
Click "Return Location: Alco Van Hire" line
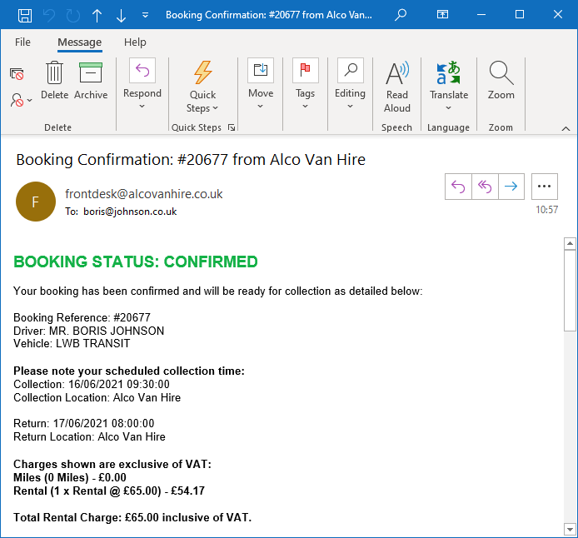[x=89, y=436]
